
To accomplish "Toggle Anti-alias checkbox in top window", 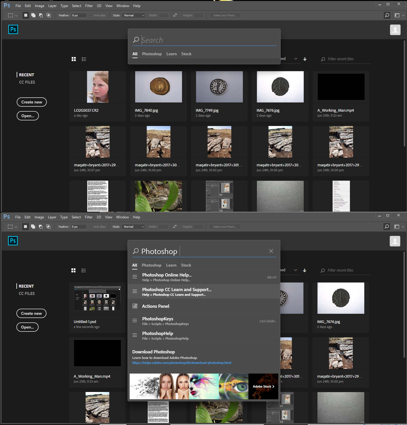I will [x=91, y=15].
